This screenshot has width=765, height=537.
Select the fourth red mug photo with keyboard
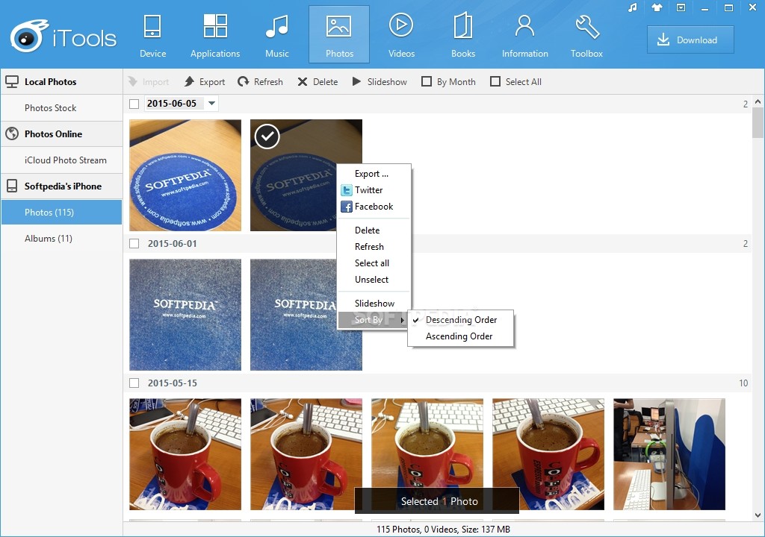coord(548,454)
